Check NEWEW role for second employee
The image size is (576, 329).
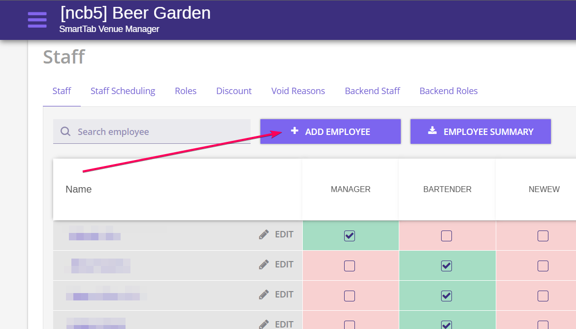(x=543, y=266)
